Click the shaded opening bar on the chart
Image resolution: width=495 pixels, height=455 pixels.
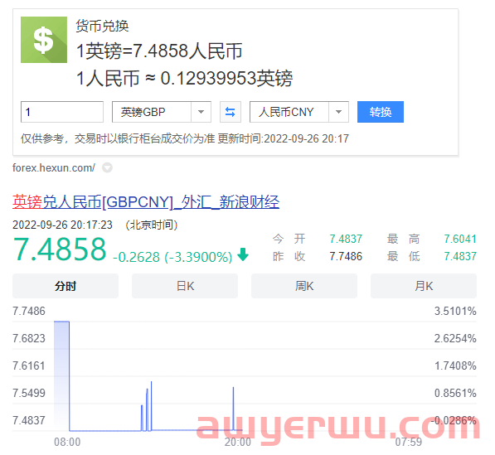[x=61, y=375]
